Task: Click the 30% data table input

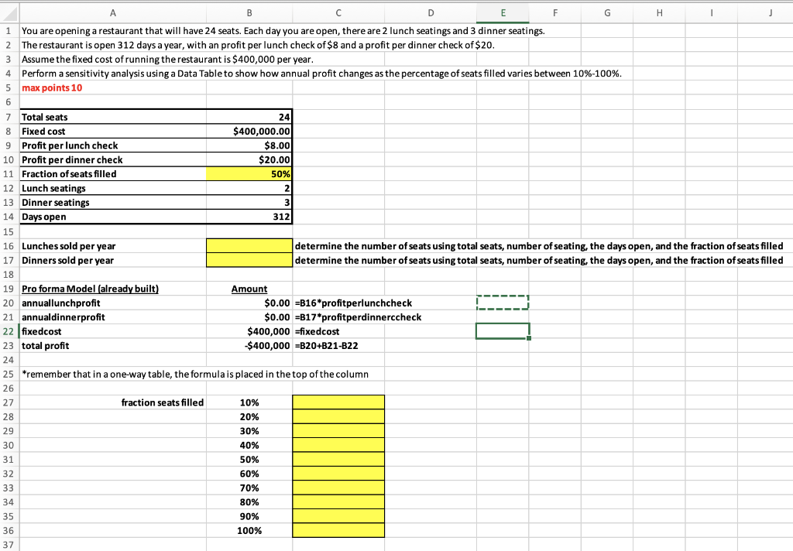Action: point(249,431)
